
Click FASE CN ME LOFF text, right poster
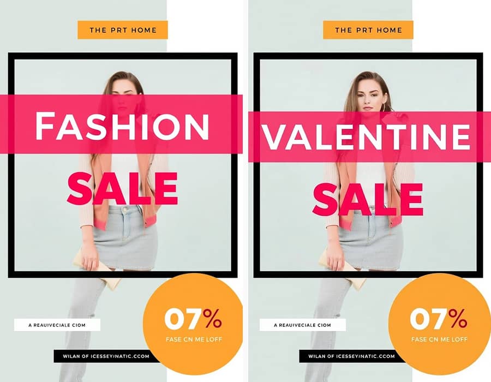(x=439, y=339)
